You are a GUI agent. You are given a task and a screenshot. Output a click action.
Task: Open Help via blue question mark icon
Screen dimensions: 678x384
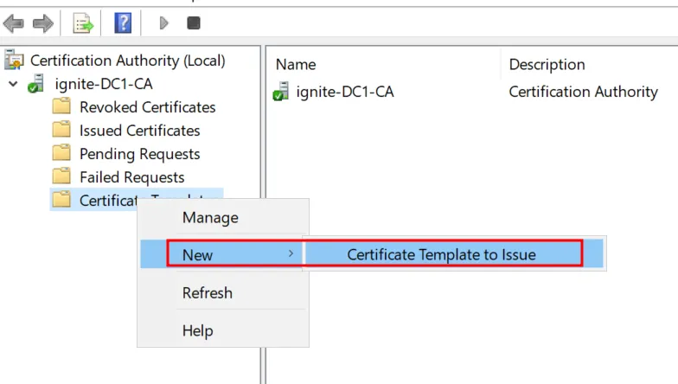123,23
